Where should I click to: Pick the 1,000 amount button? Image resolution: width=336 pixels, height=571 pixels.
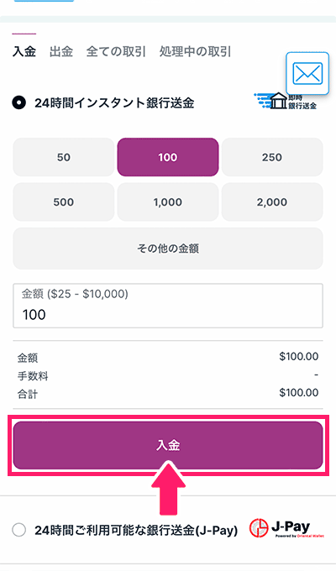click(x=168, y=202)
